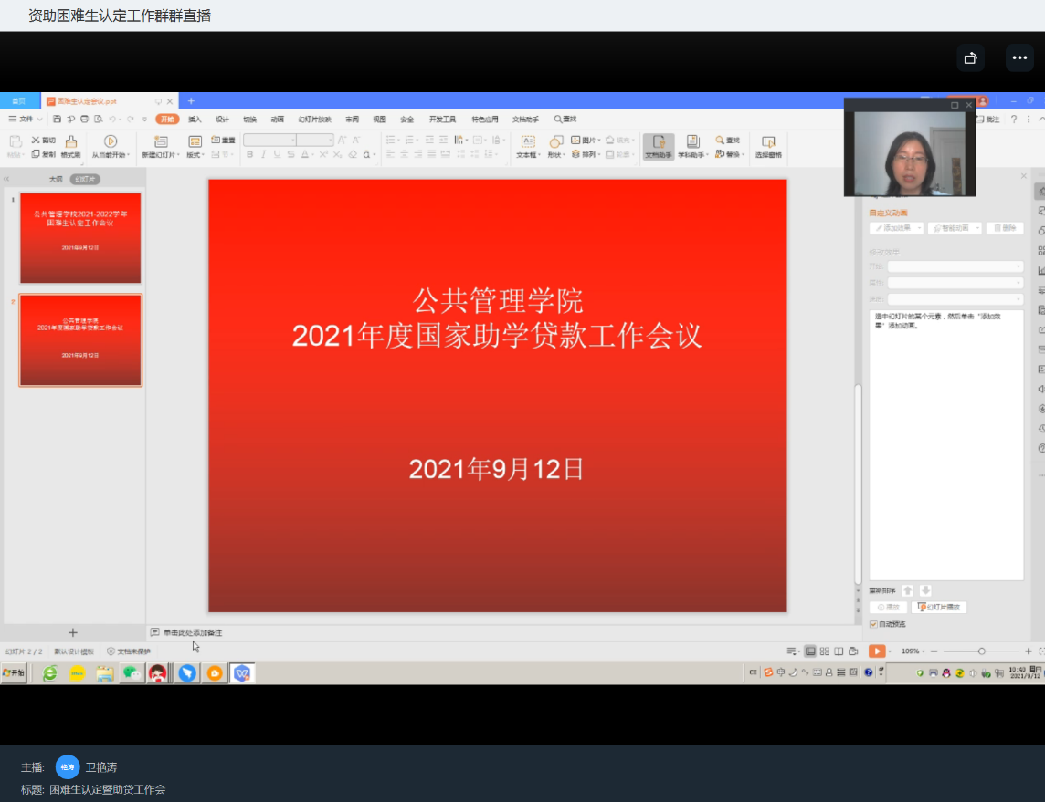Toggle the Auto Preview (自动预览) checkbox
The width and height of the screenshot is (1045, 802).
pyautogui.click(x=873, y=624)
